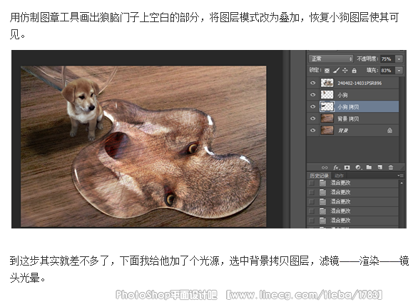
Task: Click the 75% opacity value field
Action: tap(388, 59)
